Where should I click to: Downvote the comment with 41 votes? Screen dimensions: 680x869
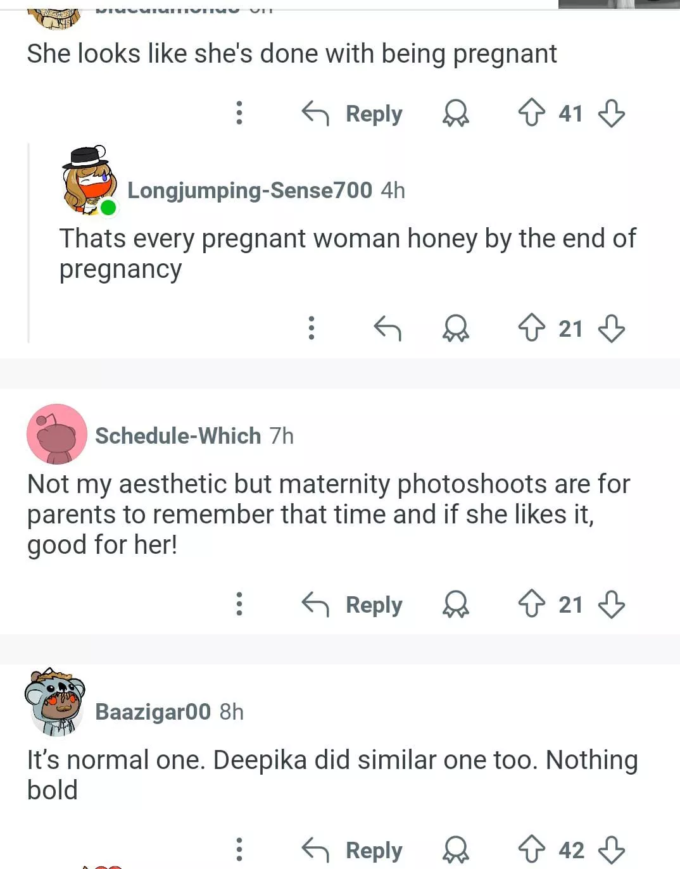point(612,113)
